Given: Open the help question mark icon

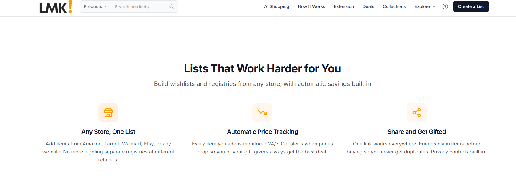Looking at the screenshot, I should pyautogui.click(x=445, y=6).
